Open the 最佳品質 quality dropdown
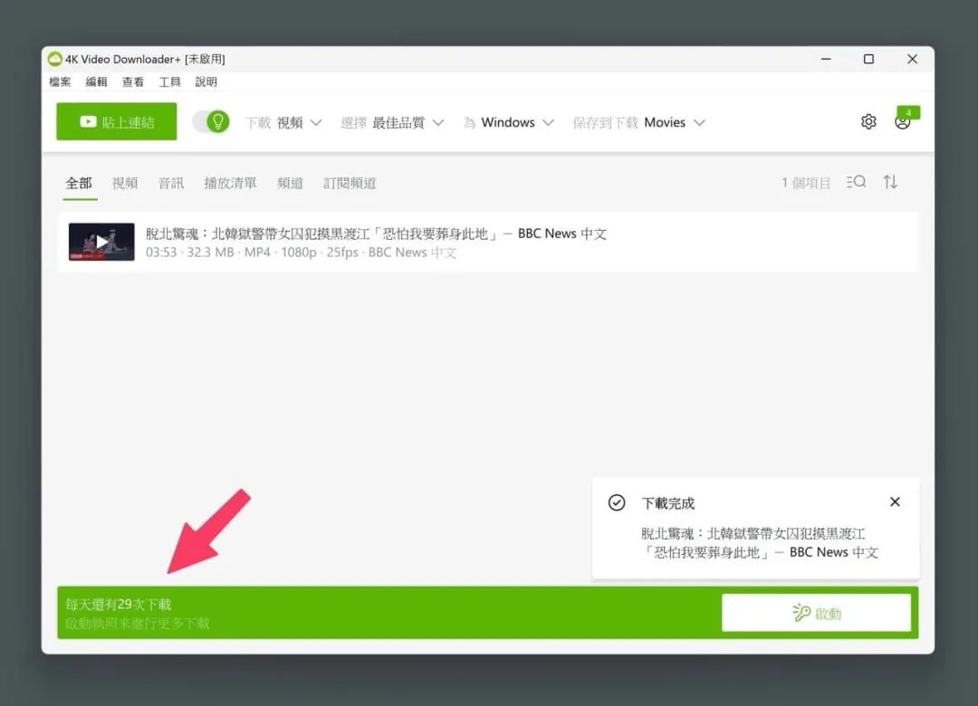The height and width of the screenshot is (706, 978). (x=392, y=123)
